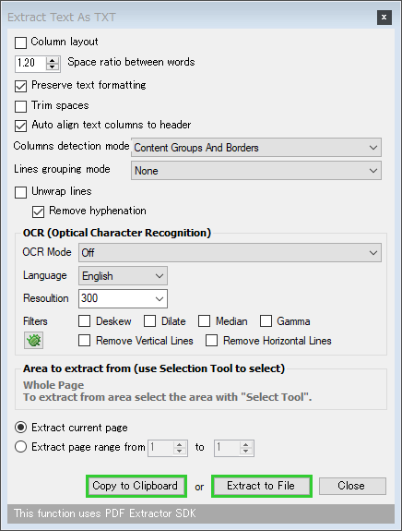Click the Copy to Clipboard button

coord(136,486)
